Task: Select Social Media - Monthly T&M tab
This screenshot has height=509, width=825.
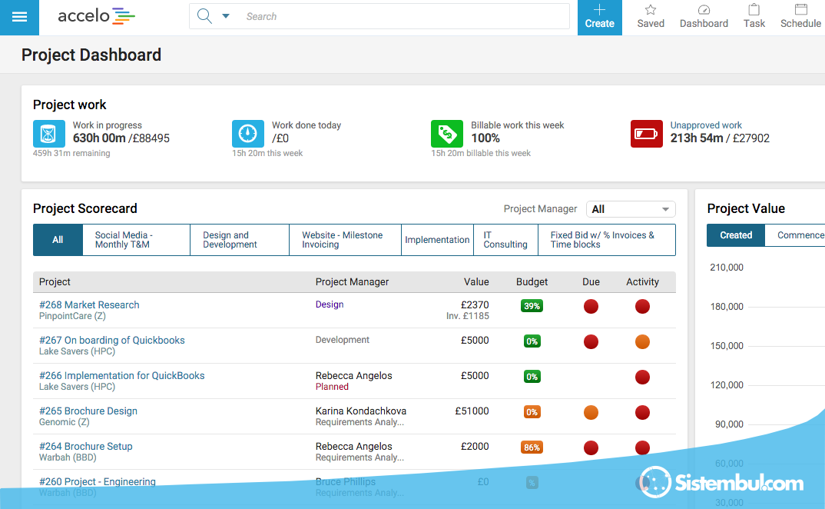Action: [136, 240]
